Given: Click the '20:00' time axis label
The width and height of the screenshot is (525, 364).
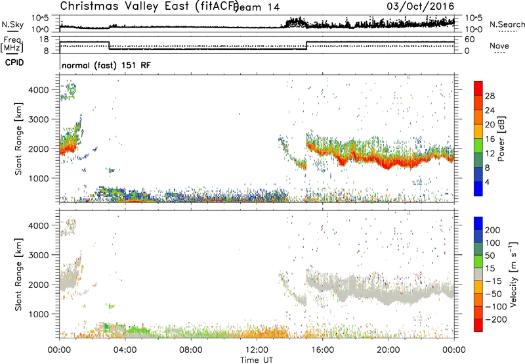Looking at the screenshot, I should (x=388, y=350).
